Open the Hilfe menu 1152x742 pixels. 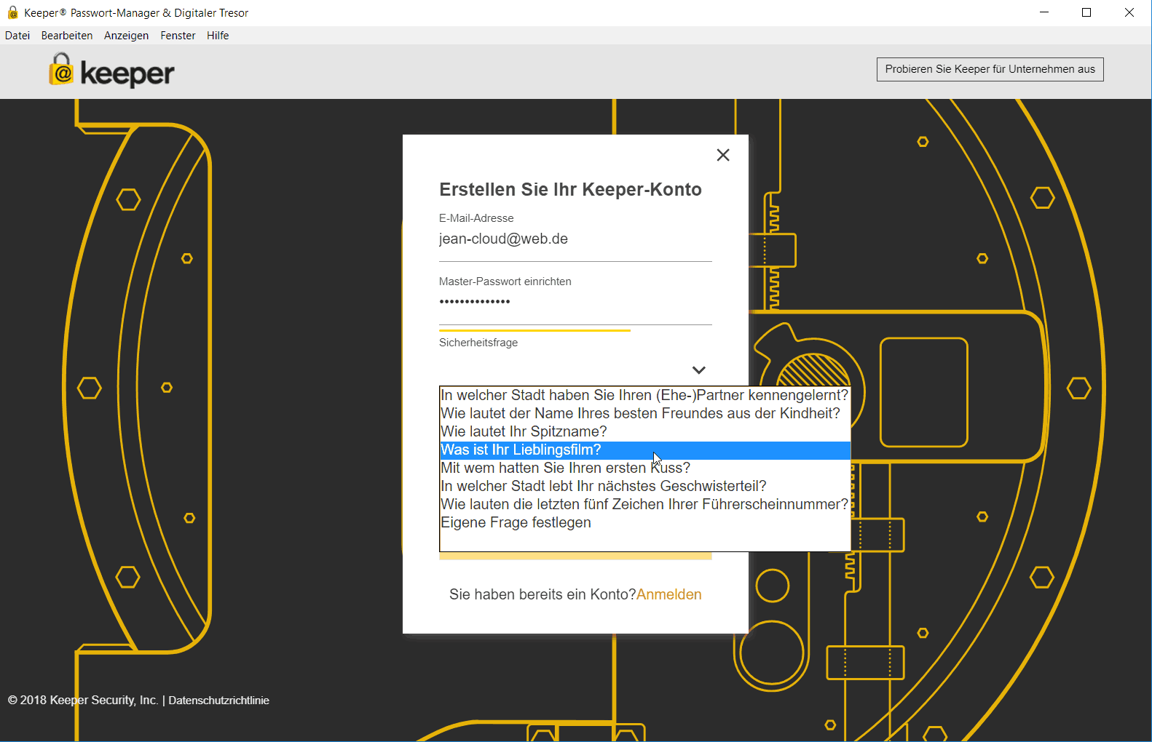coord(218,36)
